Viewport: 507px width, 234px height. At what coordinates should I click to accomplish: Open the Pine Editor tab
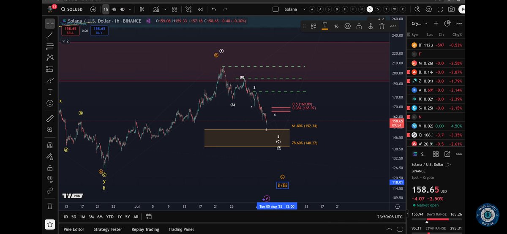pyautogui.click(x=74, y=229)
